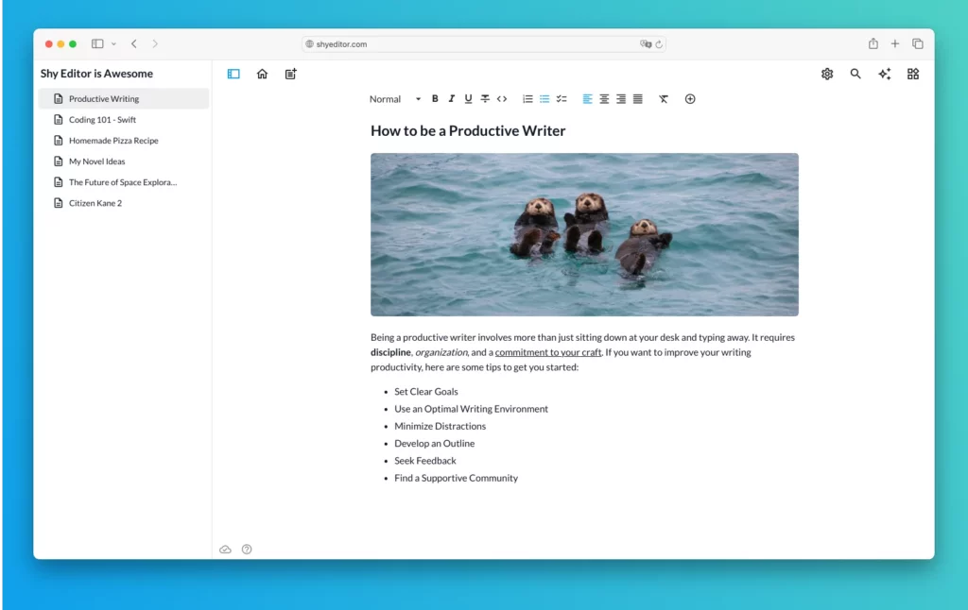Click the search magnifier icon

tap(856, 74)
